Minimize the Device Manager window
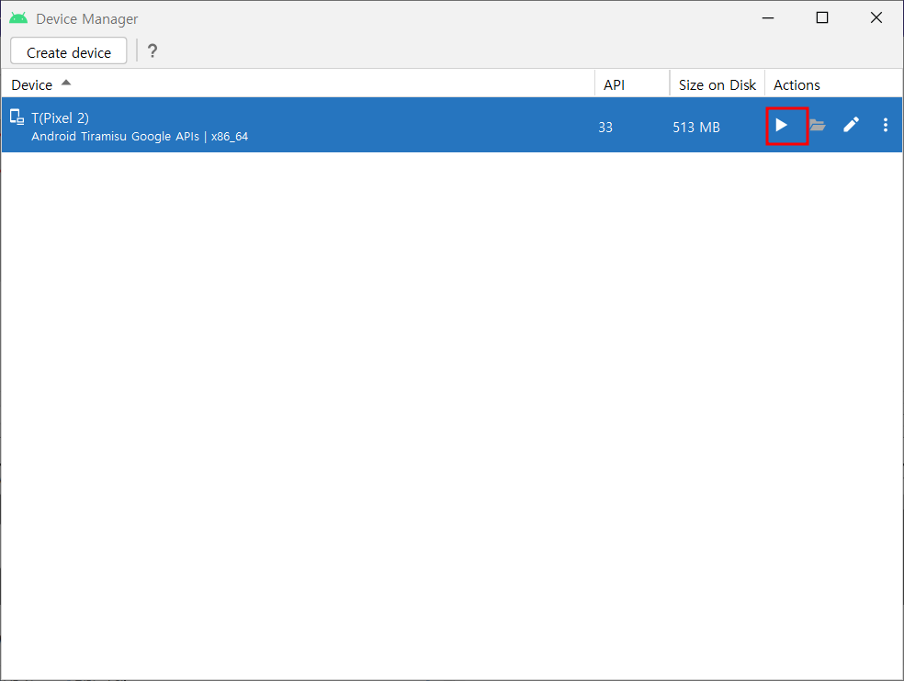The width and height of the screenshot is (904, 681). click(x=768, y=17)
